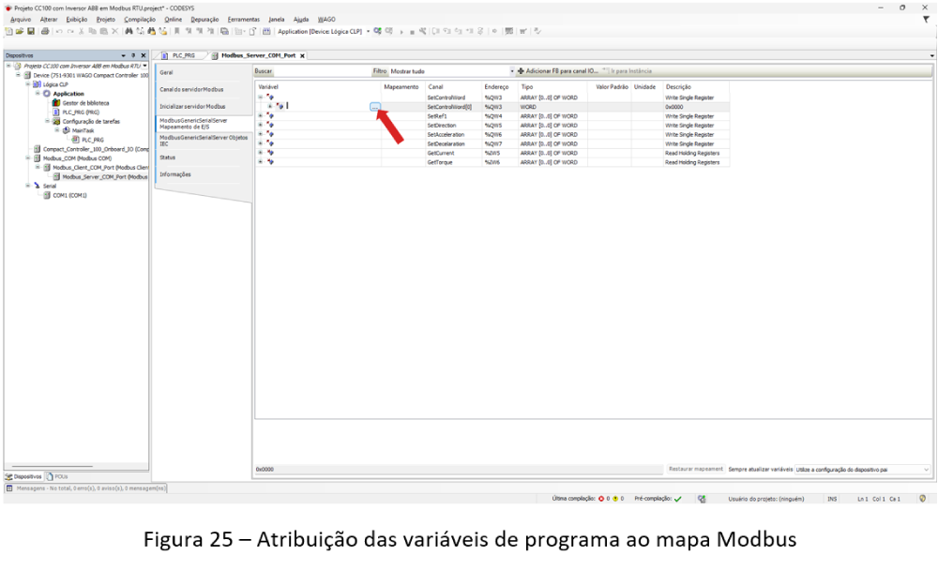Click the MainTask icon in device tree
This screenshot has width=938, height=570.
point(67,130)
